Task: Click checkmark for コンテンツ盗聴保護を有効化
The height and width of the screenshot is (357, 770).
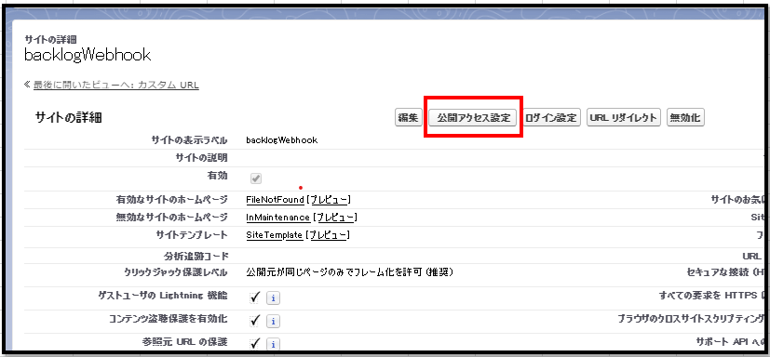Action: (255, 320)
